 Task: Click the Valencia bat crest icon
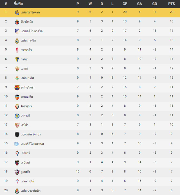(x=17, y=97)
